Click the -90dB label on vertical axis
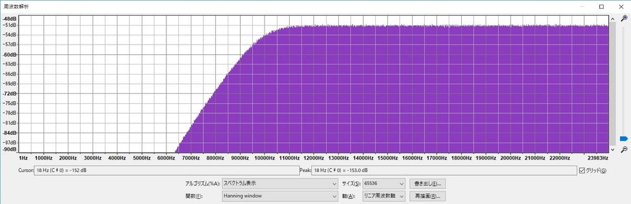This screenshot has width=631, height=204. (x=9, y=149)
